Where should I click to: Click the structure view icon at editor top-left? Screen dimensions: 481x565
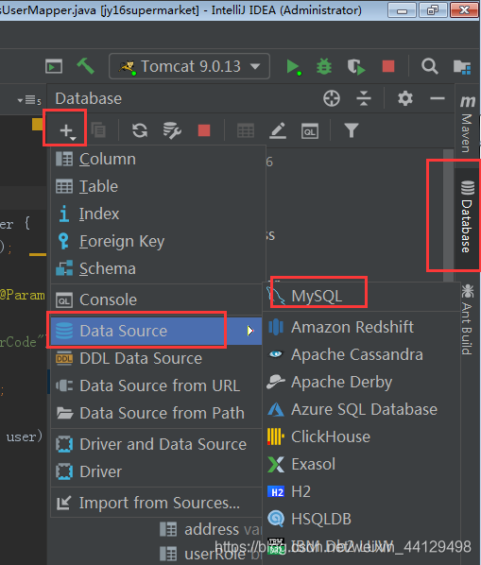click(29, 99)
